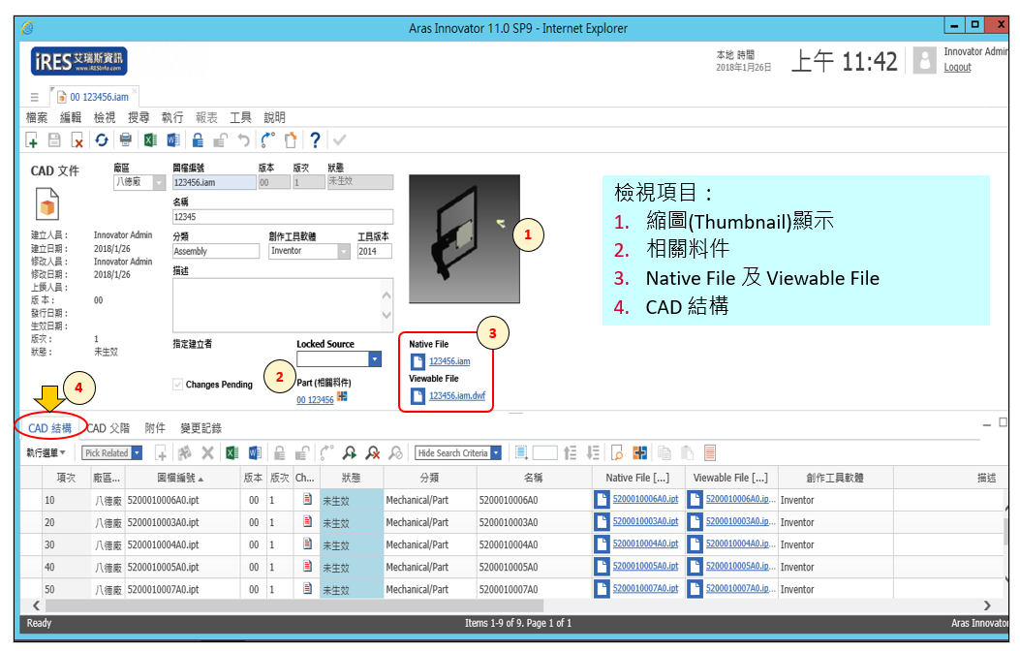Export the CAD structure grid to Word
This screenshot has width=1020, height=651.
(255, 452)
